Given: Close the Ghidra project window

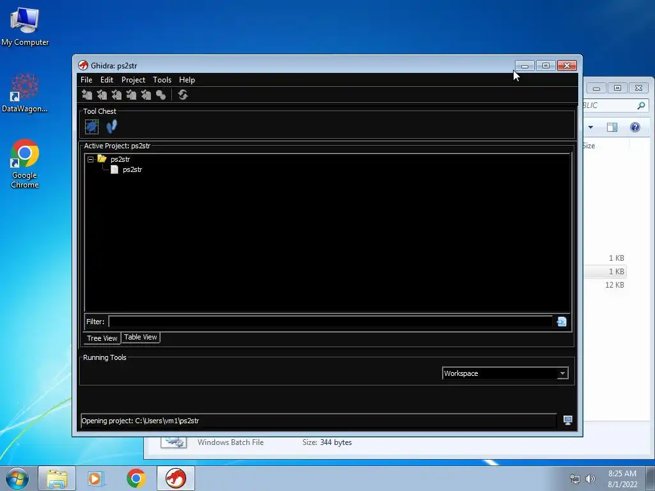Looking at the screenshot, I should (x=567, y=66).
